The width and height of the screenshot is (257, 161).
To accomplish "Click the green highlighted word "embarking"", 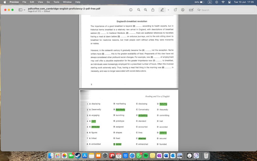I will pos(143,115).
